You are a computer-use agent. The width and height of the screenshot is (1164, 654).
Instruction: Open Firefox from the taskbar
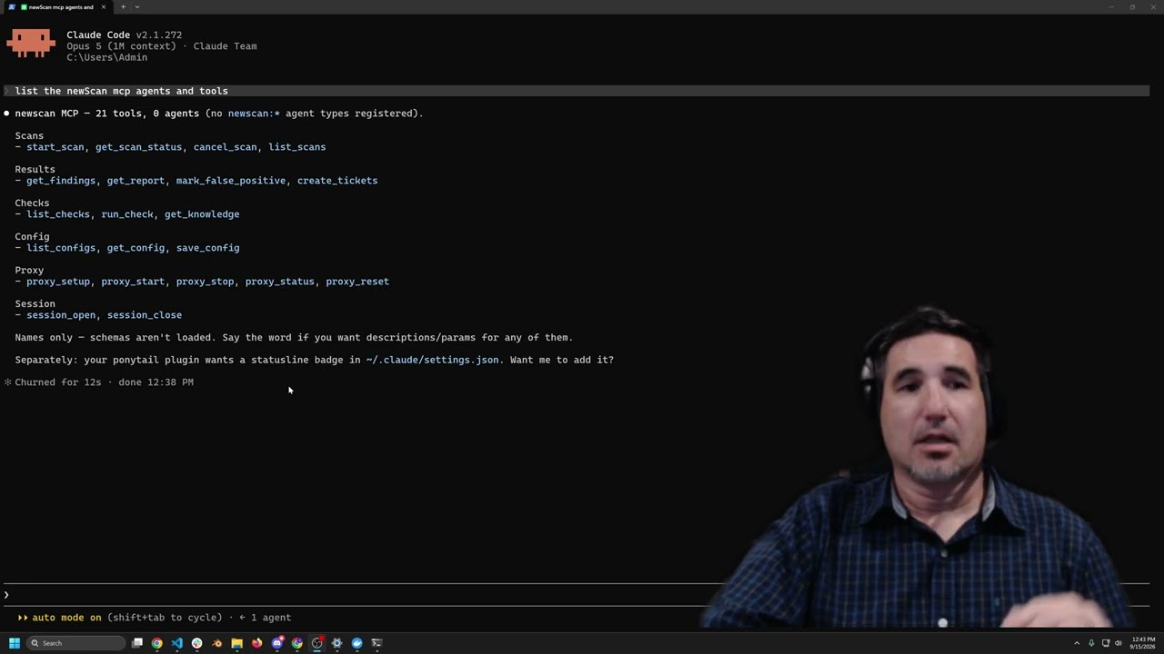(257, 643)
